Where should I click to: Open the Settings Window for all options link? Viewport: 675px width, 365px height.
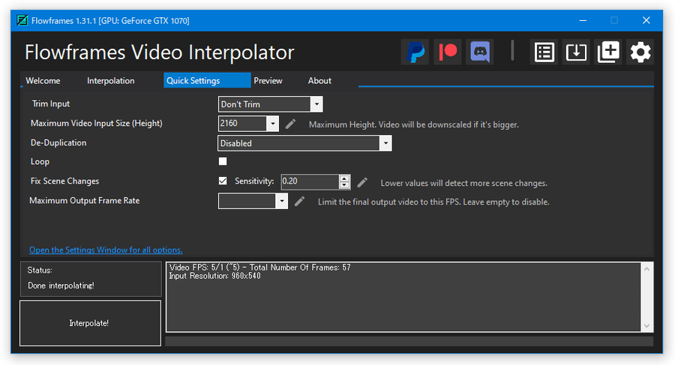(x=106, y=250)
